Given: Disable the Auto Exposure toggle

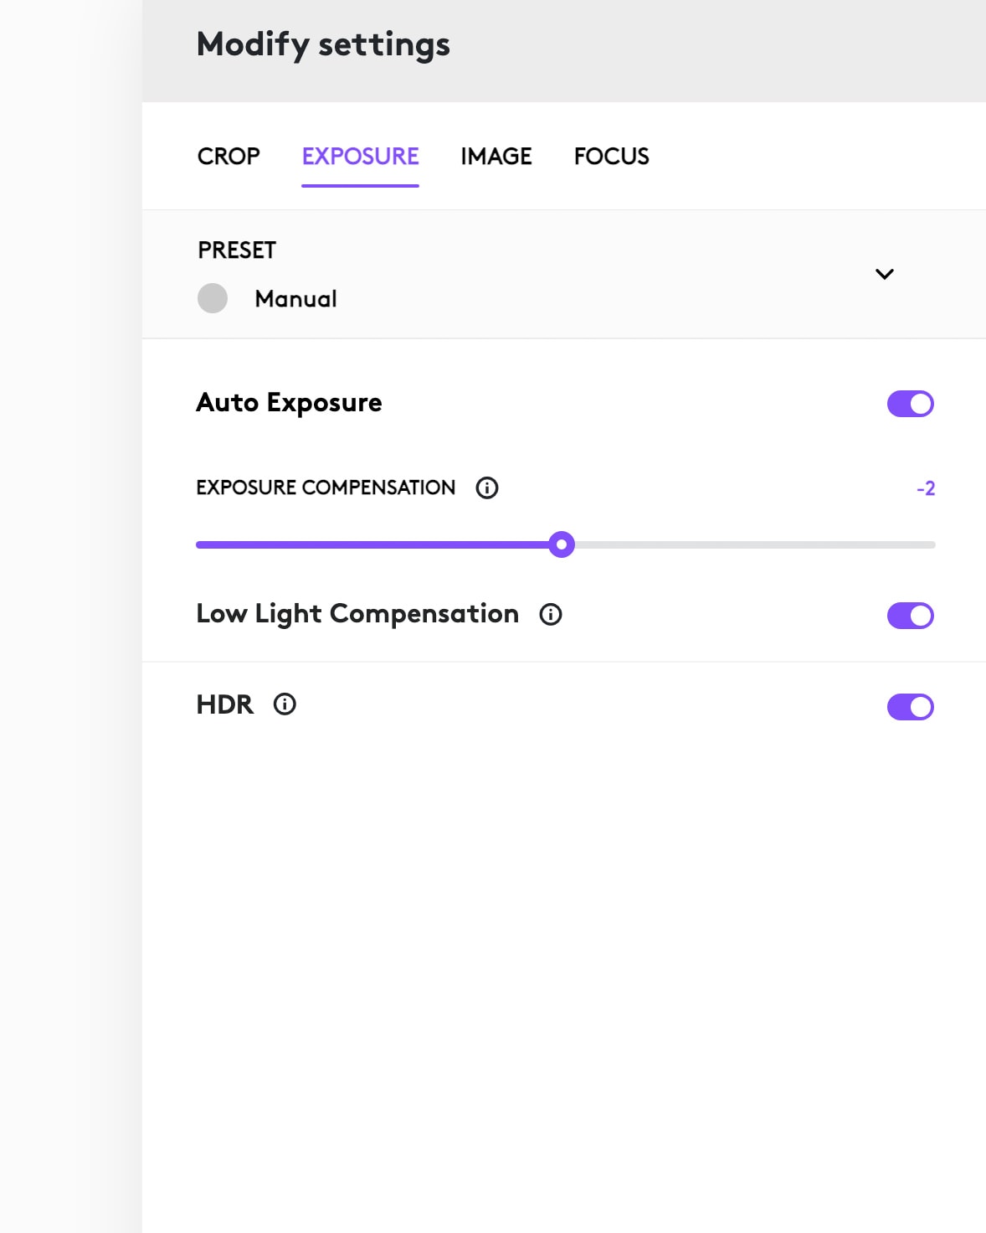Looking at the screenshot, I should 911,404.
